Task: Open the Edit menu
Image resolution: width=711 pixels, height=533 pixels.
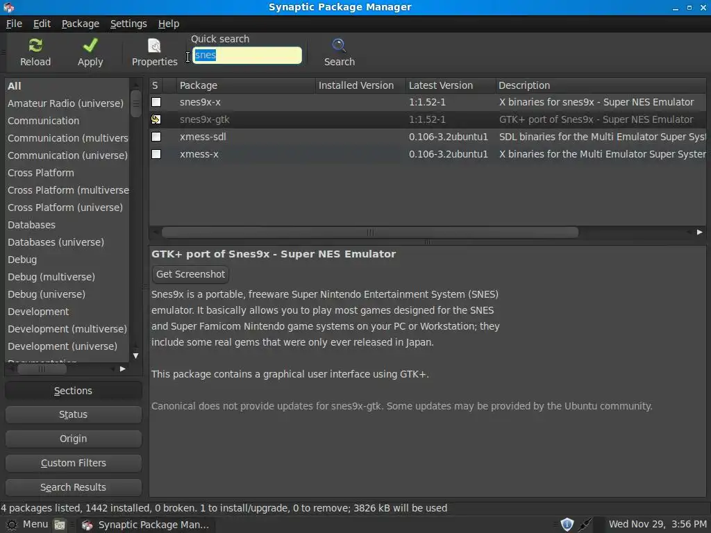Action: pos(42,24)
